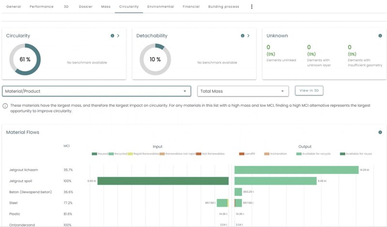This screenshot has width=387, height=227.
Task: Switch to the Financial tab
Action: (191, 7)
